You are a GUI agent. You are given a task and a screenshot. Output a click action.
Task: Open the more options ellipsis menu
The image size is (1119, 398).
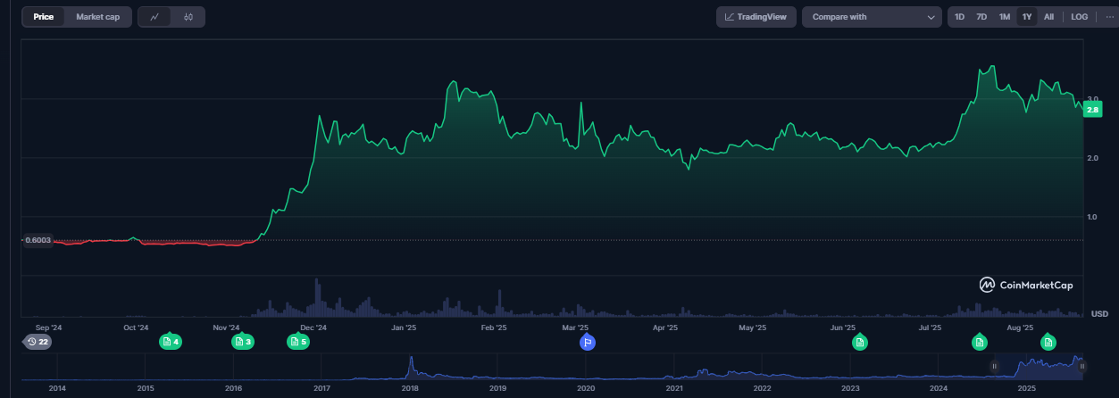pos(1108,17)
